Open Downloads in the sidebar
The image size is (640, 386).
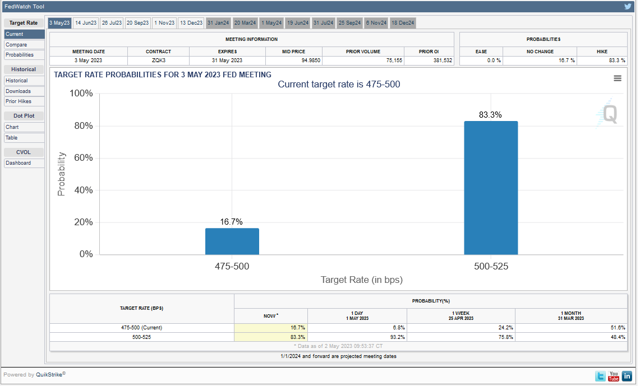pos(24,91)
